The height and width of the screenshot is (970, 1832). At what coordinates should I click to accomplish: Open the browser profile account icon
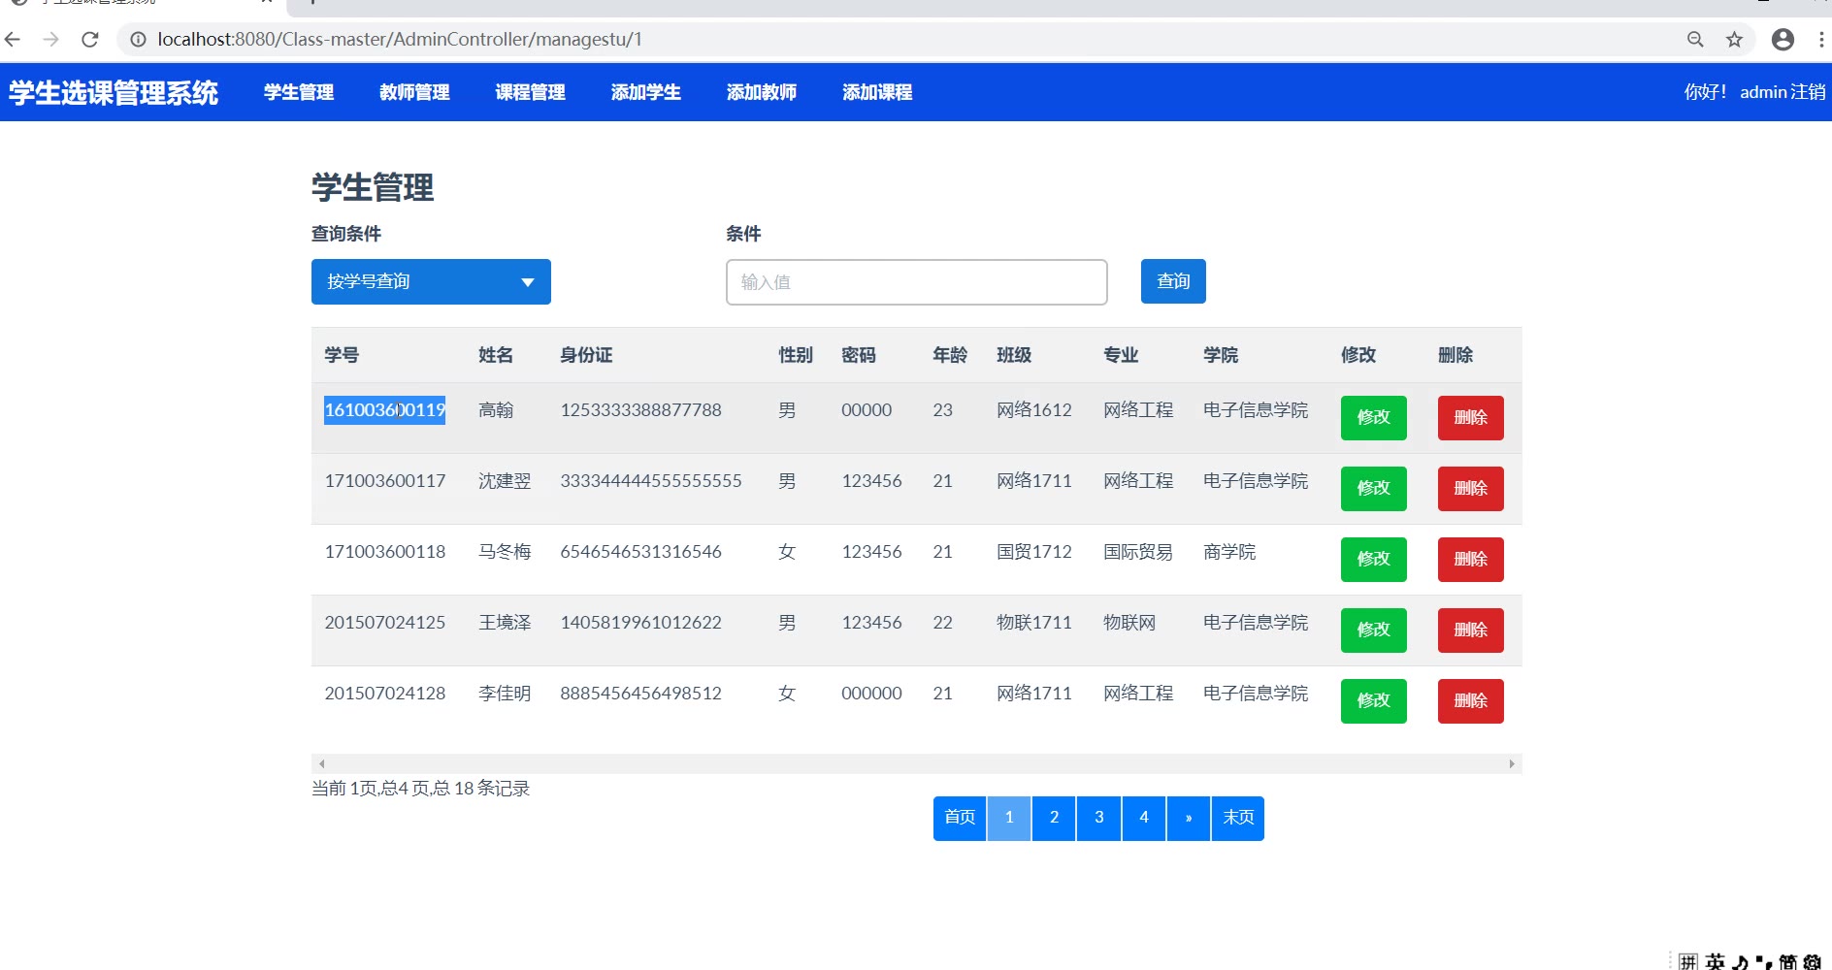(x=1783, y=40)
